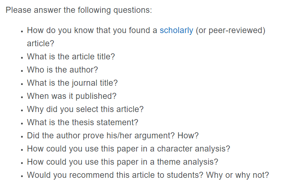Viewport: 283px width, 186px height.
Task: Click the 'When was it published?' question
Action: [72, 96]
